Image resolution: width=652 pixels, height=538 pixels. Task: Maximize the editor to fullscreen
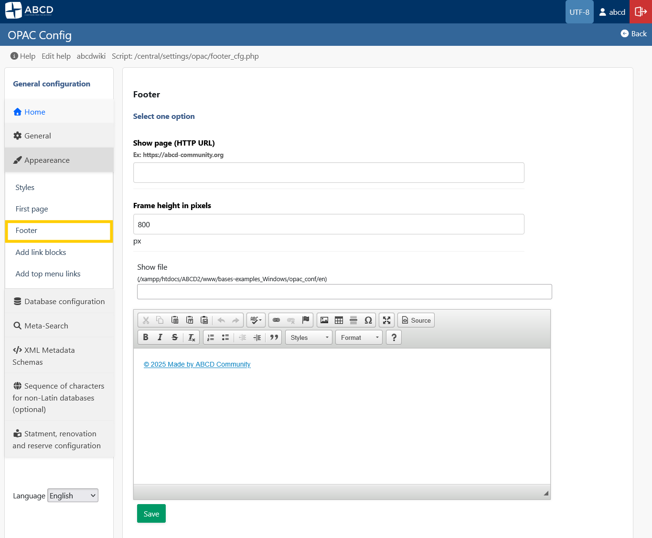tap(386, 320)
